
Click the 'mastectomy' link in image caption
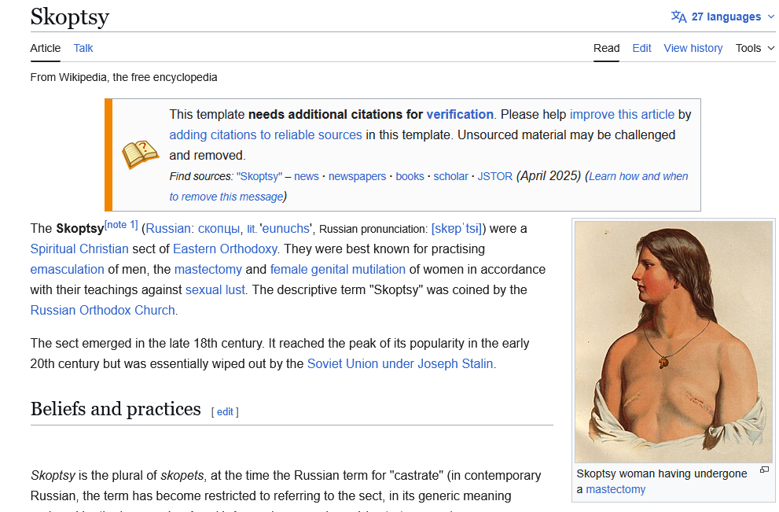[615, 490]
